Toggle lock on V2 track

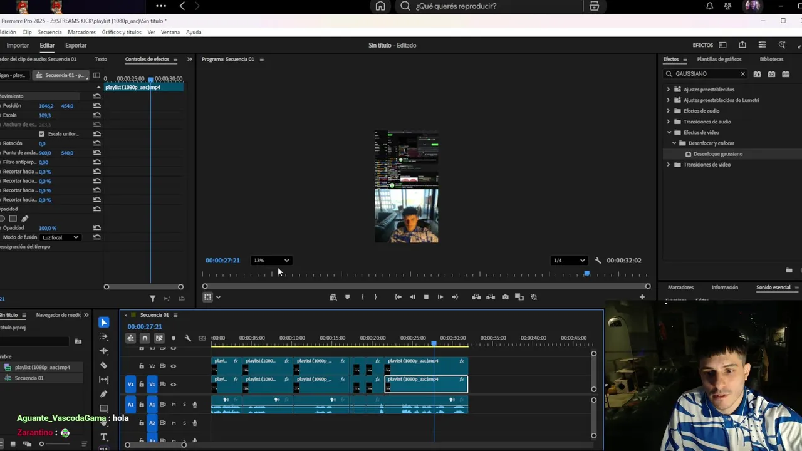(x=142, y=366)
